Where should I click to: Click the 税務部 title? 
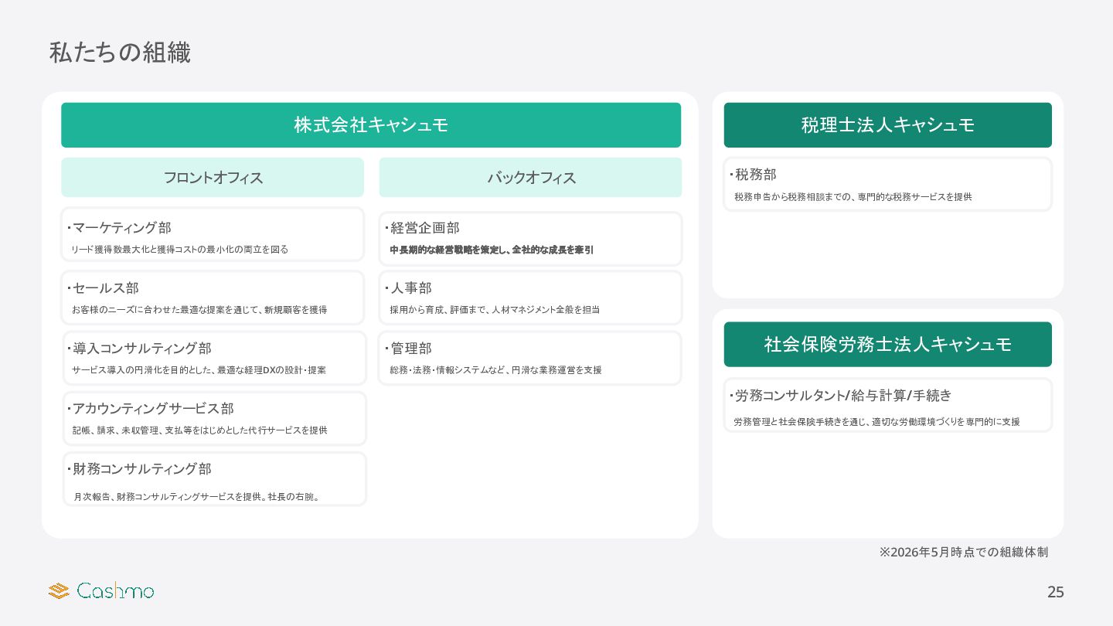[x=755, y=175]
